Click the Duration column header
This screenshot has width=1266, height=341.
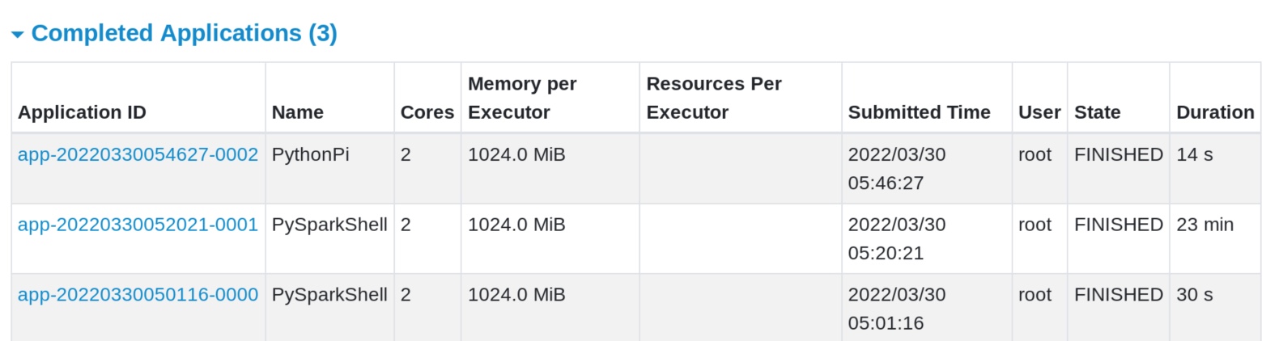click(x=1215, y=112)
